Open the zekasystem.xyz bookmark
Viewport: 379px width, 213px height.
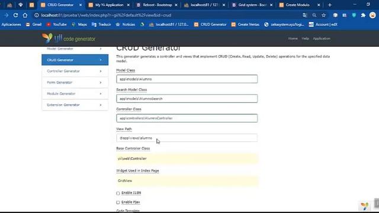(x=284, y=24)
